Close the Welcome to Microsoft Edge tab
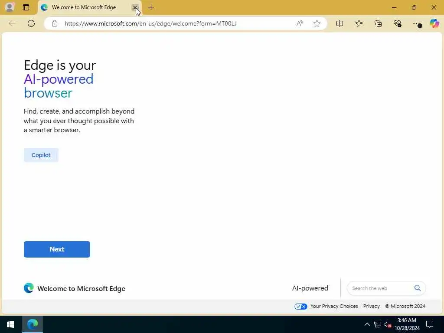 point(135,7)
